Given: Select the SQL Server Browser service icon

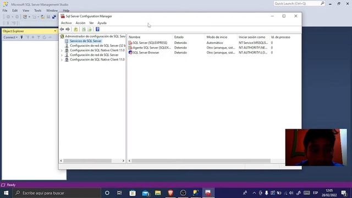Looking at the screenshot, I should click(x=130, y=53).
